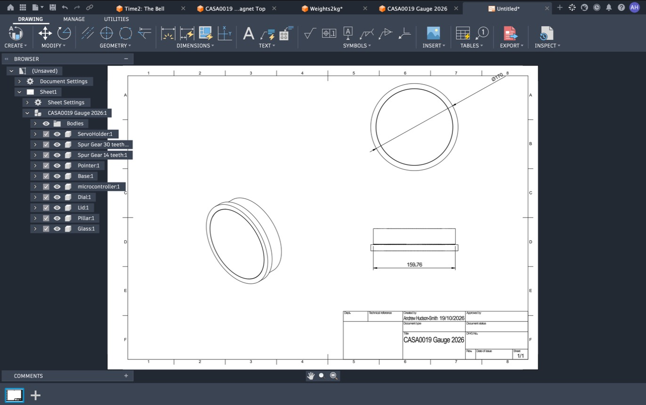The width and height of the screenshot is (646, 405).
Task: Uncheck the Pointer:1 component checkbox
Action: 46,165
